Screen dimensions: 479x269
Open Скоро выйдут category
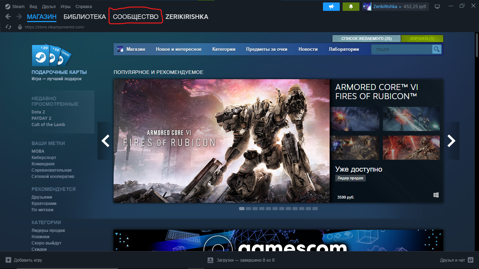pos(46,243)
